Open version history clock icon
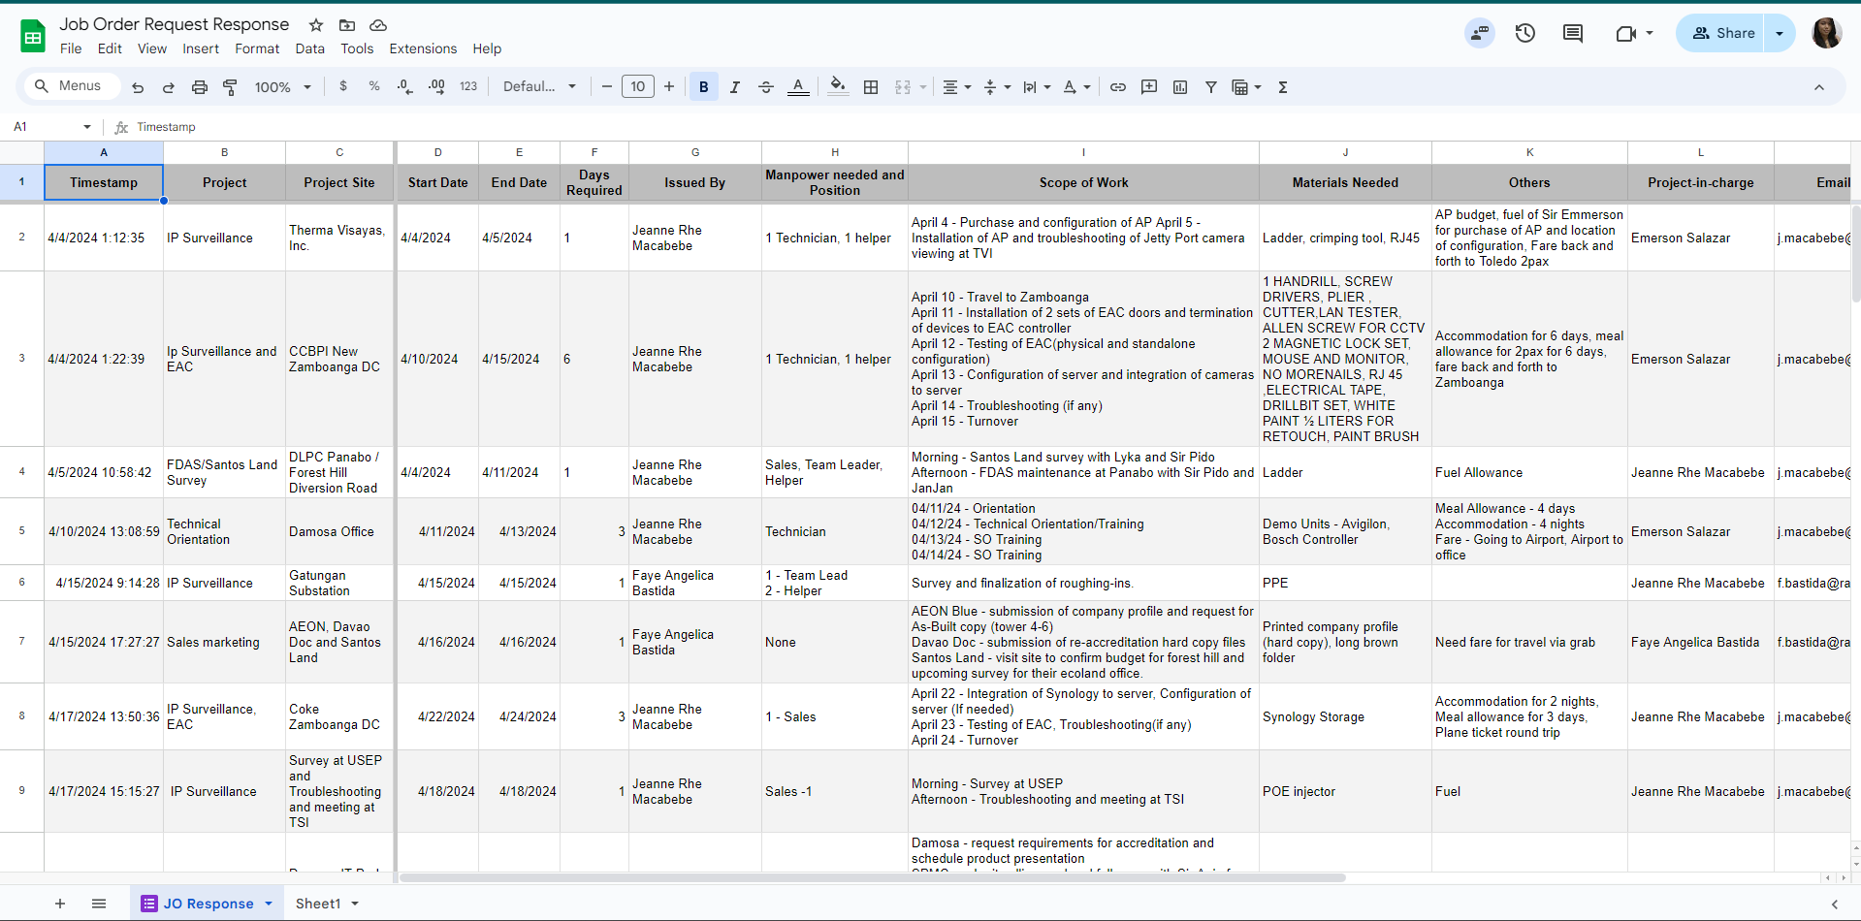This screenshot has height=921, width=1861. (1525, 33)
